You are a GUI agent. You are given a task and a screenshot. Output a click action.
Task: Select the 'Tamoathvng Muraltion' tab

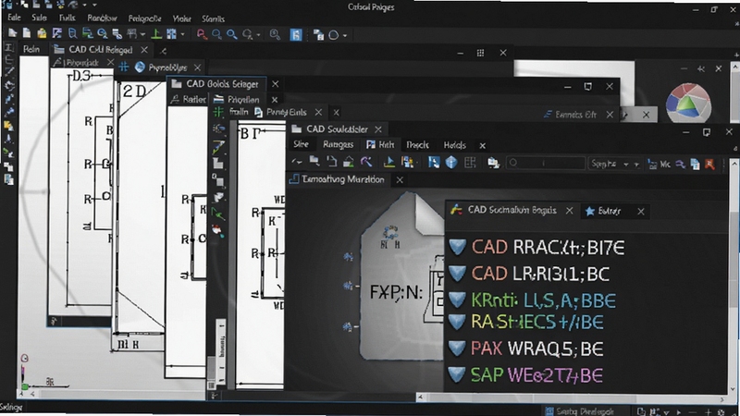point(338,179)
